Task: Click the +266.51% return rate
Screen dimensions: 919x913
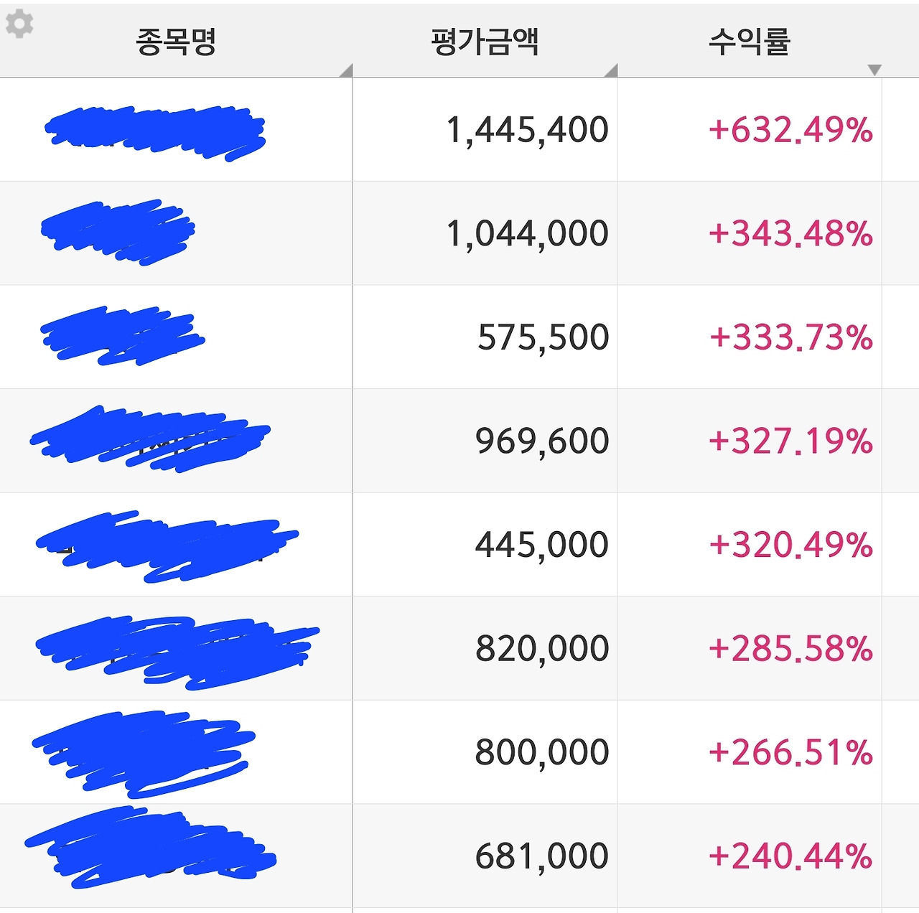Action: 790,752
